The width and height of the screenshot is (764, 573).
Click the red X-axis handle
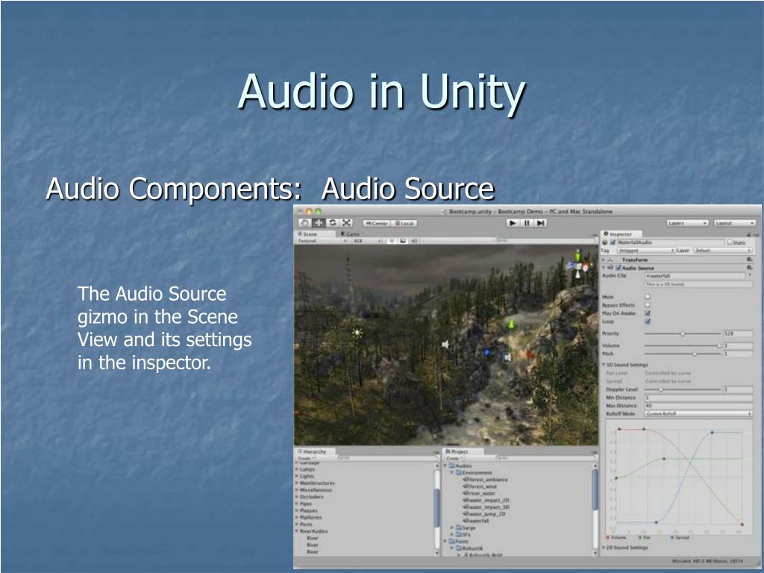click(529, 354)
